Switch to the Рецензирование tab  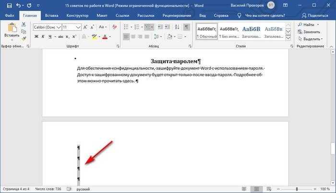(177, 16)
